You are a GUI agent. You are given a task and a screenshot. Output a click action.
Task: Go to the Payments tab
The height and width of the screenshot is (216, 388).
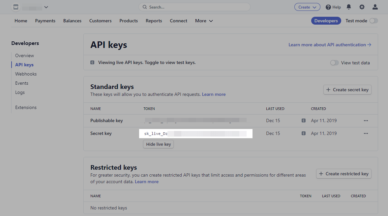tap(45, 21)
